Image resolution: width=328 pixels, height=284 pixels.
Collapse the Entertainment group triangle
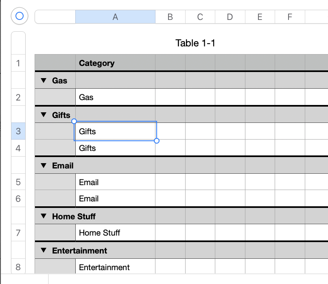pos(44,251)
